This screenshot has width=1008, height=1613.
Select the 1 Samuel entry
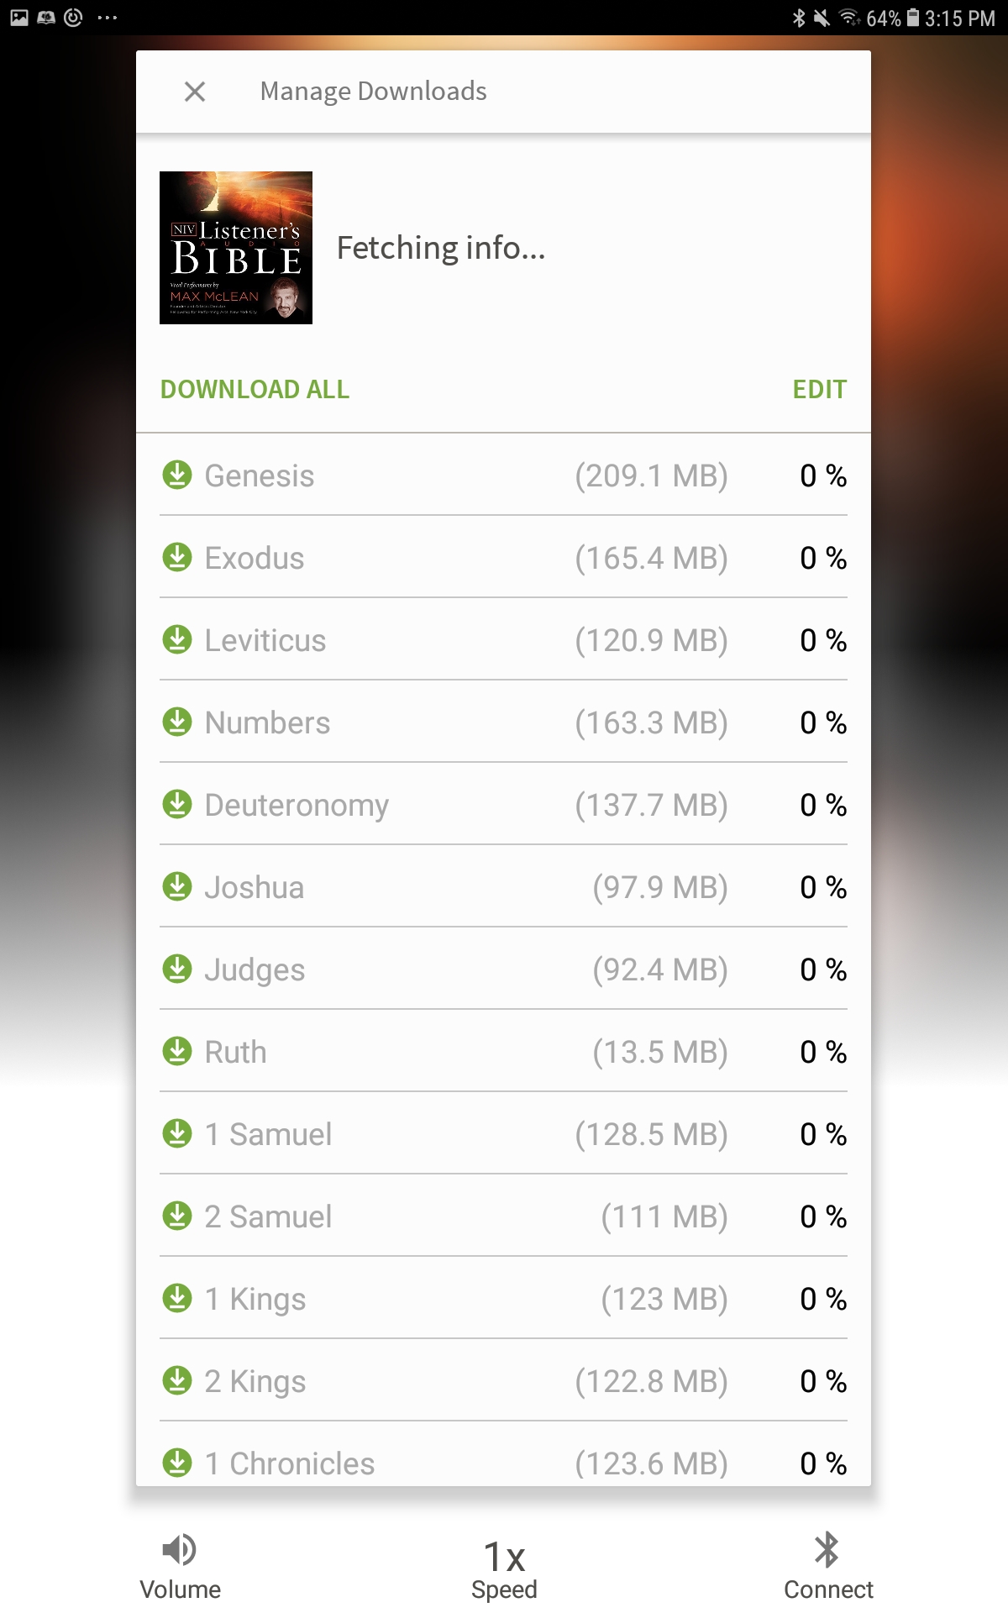point(503,1134)
